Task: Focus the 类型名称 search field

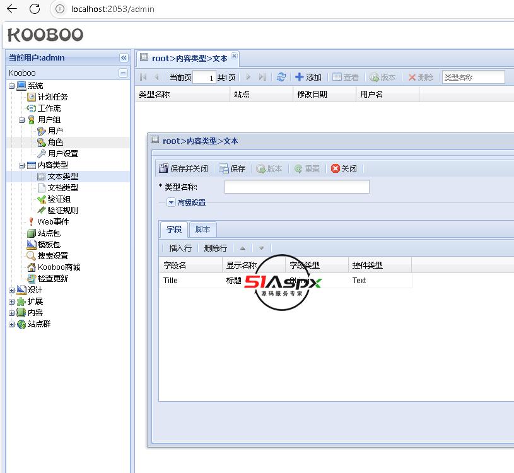Action: (x=474, y=78)
